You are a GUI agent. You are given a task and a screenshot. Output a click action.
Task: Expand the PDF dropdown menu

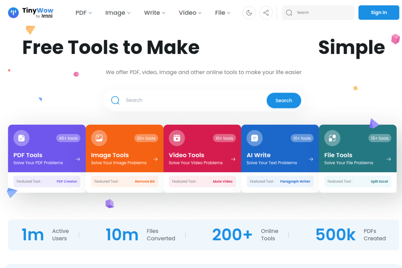84,13
